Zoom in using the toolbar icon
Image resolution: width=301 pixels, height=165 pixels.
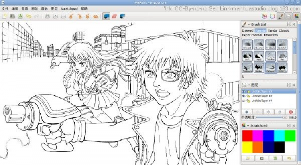(x=55, y=16)
